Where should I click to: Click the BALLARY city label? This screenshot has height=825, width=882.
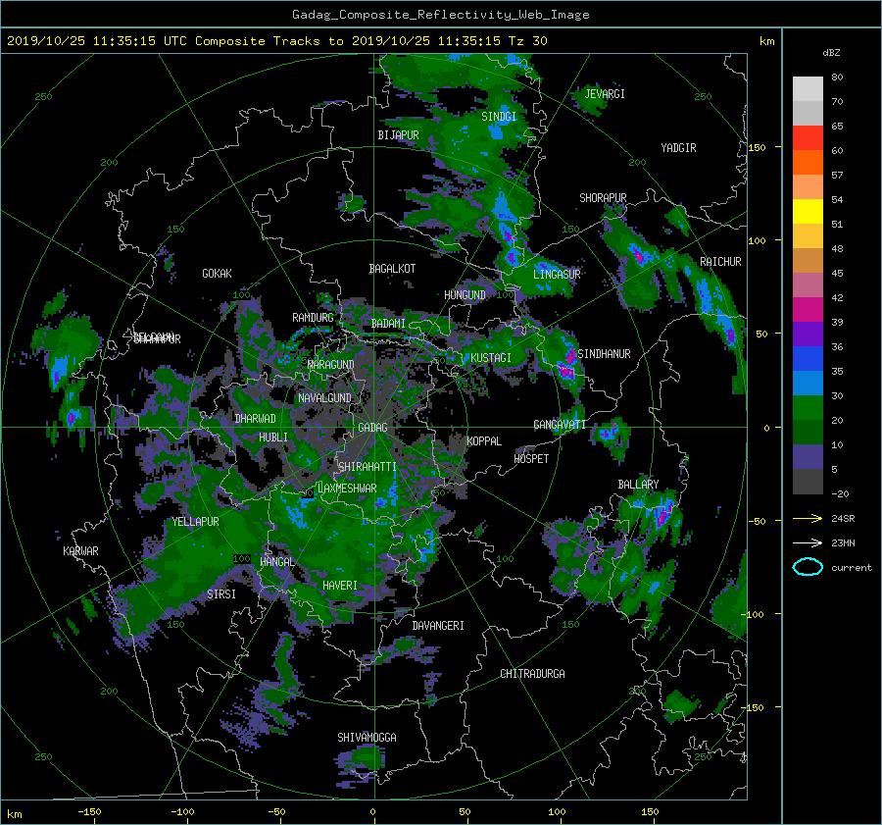click(x=638, y=485)
